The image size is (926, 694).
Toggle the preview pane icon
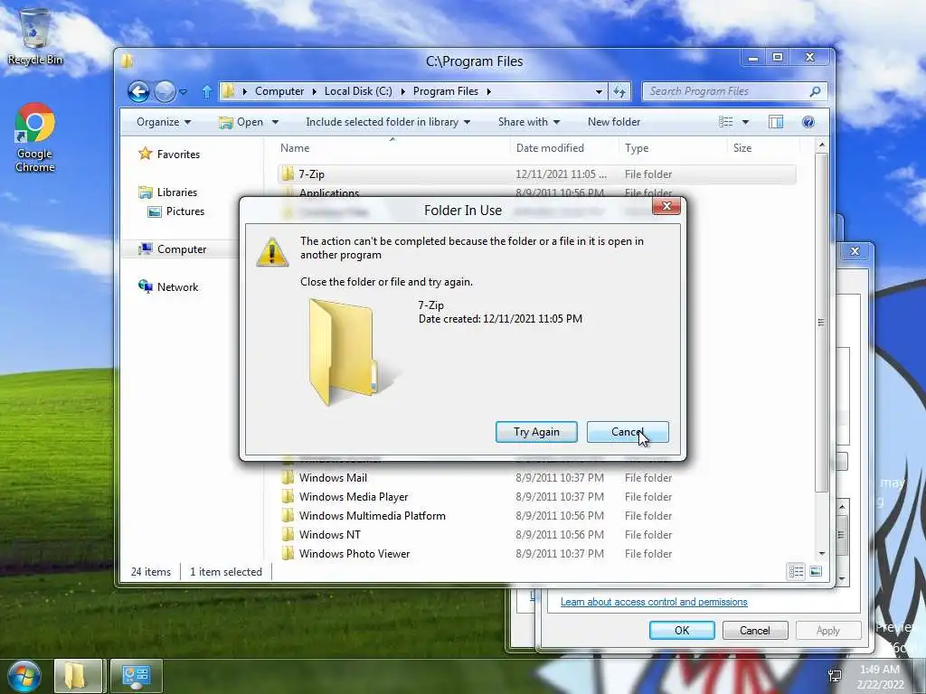776,122
